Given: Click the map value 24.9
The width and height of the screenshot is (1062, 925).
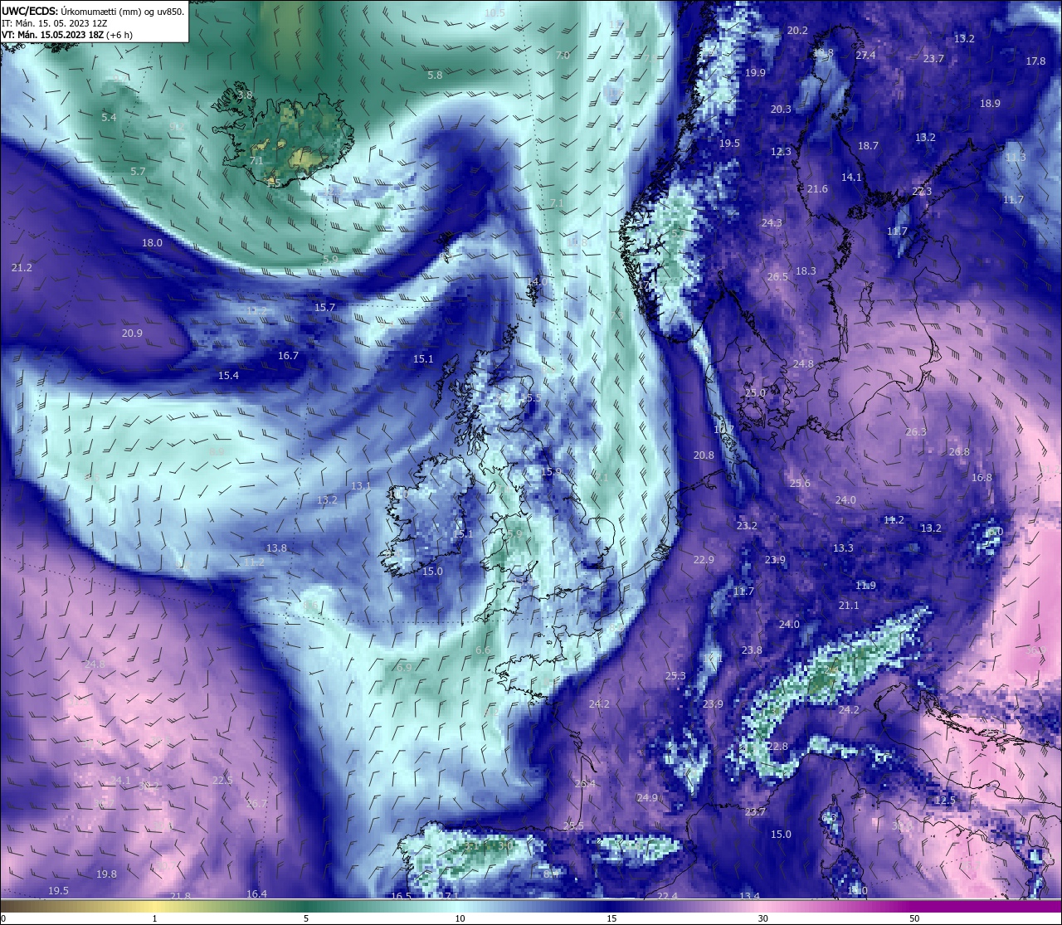Looking at the screenshot, I should pos(647,797).
